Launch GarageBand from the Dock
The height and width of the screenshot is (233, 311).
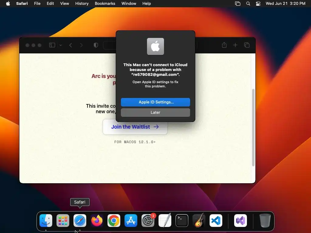(199, 221)
